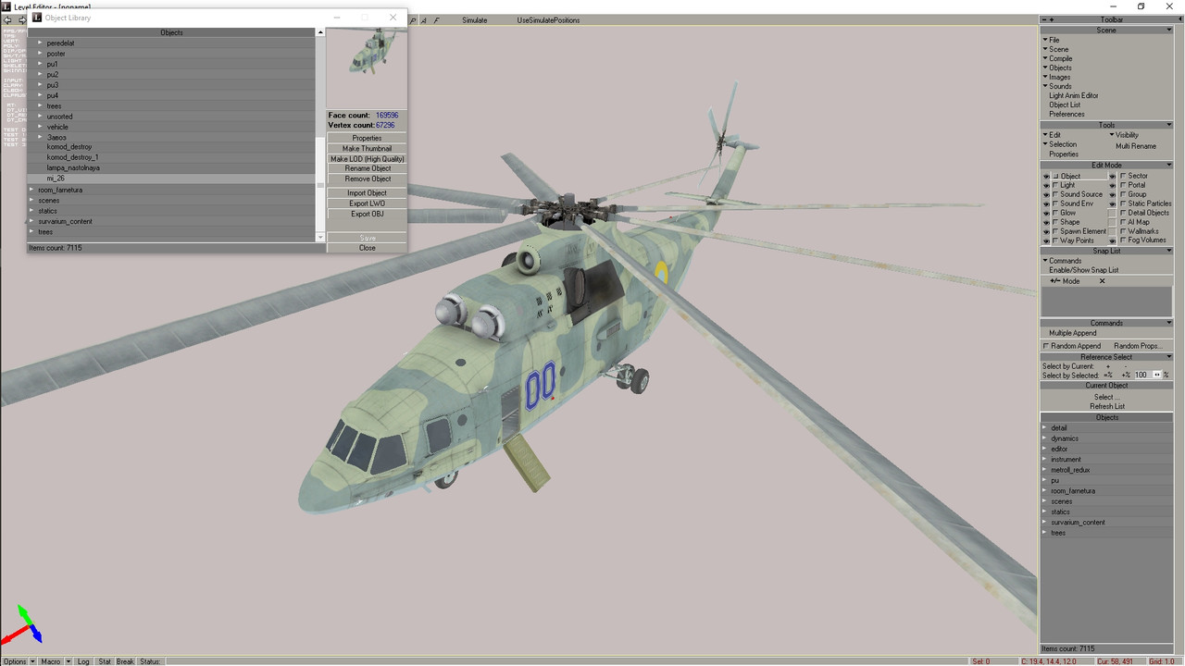Expand the statics group in the right Objects panel
1185x666 pixels.
[x=1045, y=512]
